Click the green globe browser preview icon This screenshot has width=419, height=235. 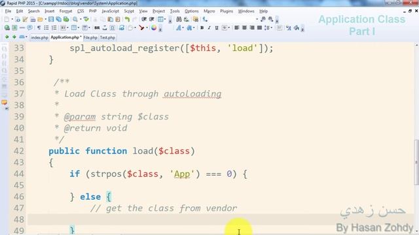click(7, 27)
